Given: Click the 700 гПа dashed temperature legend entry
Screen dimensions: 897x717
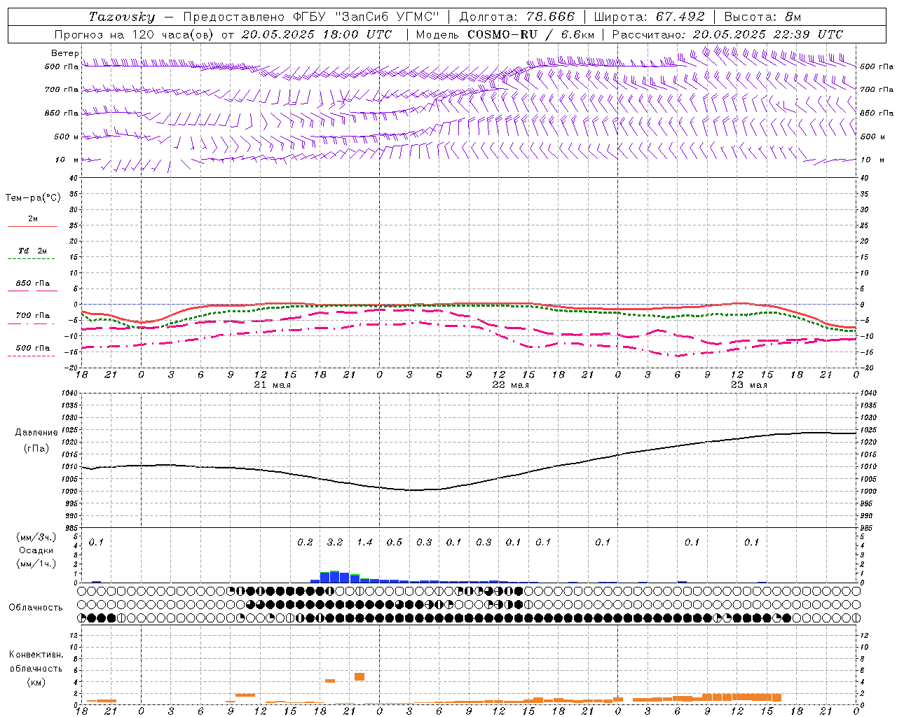Looking at the screenshot, I should pos(32,318).
